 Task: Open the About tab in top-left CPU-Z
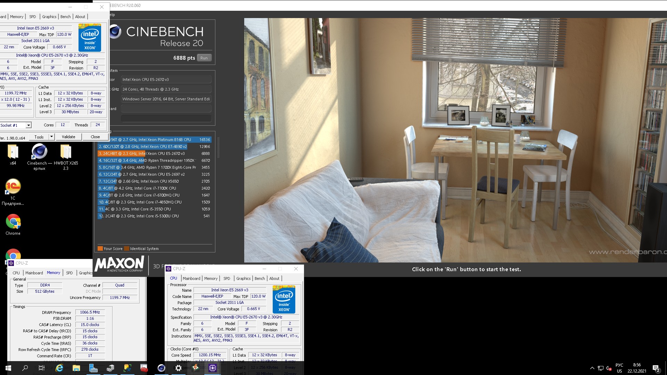80,17
